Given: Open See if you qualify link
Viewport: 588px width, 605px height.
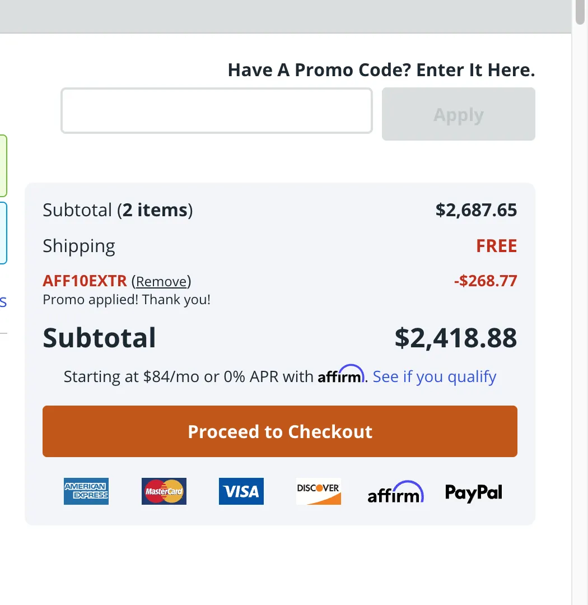Looking at the screenshot, I should (435, 376).
